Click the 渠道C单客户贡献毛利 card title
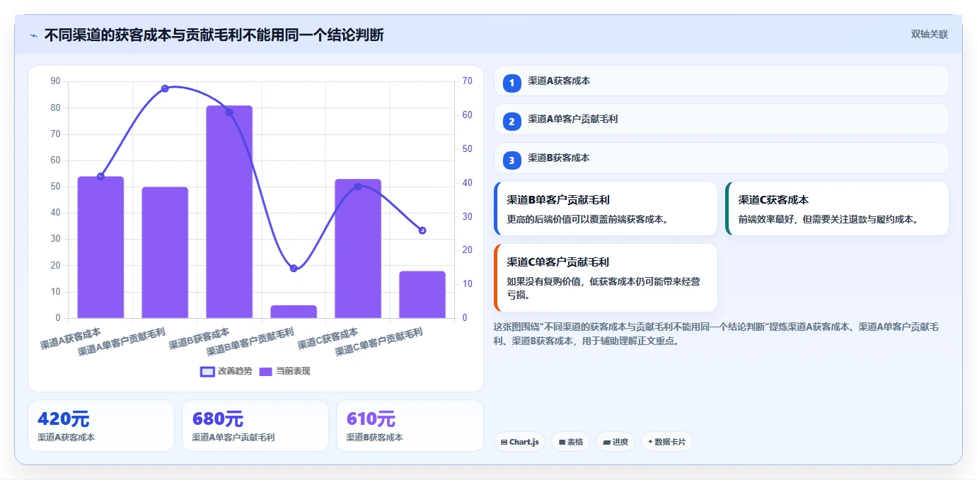 pyautogui.click(x=558, y=262)
